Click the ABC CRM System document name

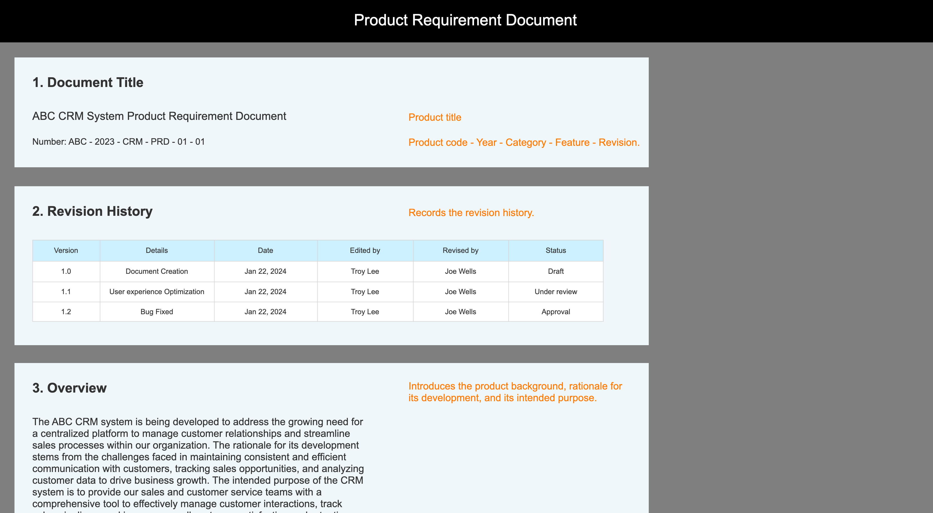coord(159,116)
